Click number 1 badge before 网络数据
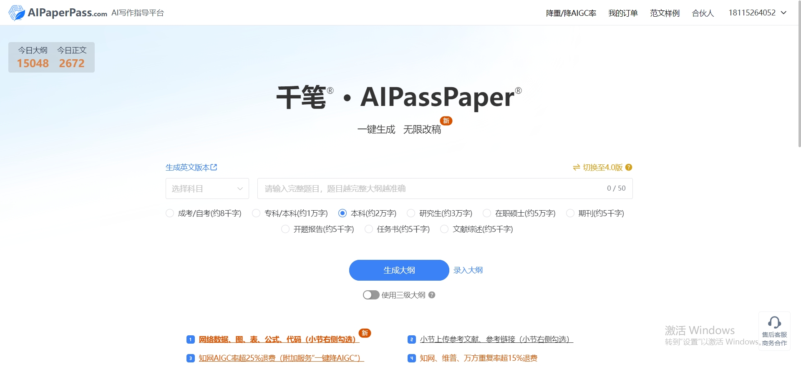Image resolution: width=801 pixels, height=367 pixels. coord(190,339)
